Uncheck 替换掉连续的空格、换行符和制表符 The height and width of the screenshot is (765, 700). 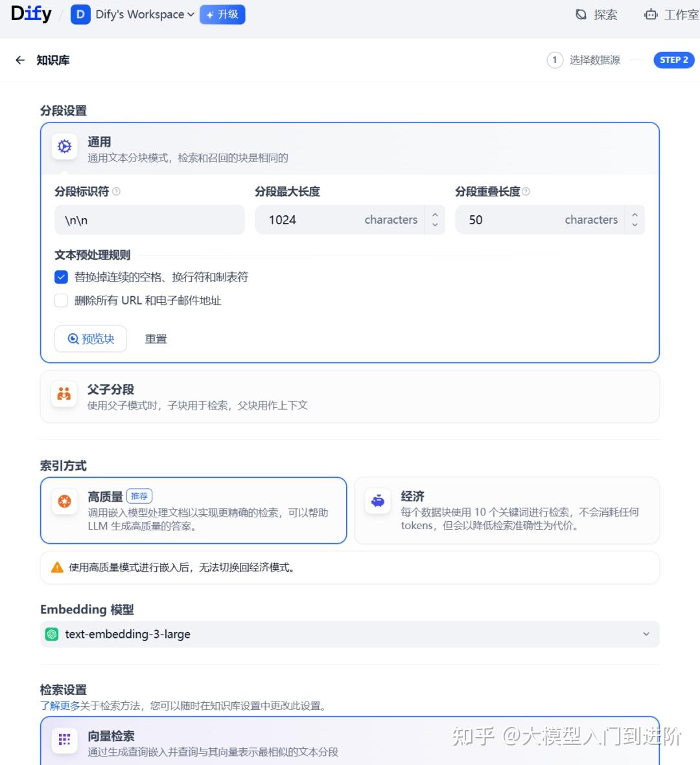(x=61, y=277)
